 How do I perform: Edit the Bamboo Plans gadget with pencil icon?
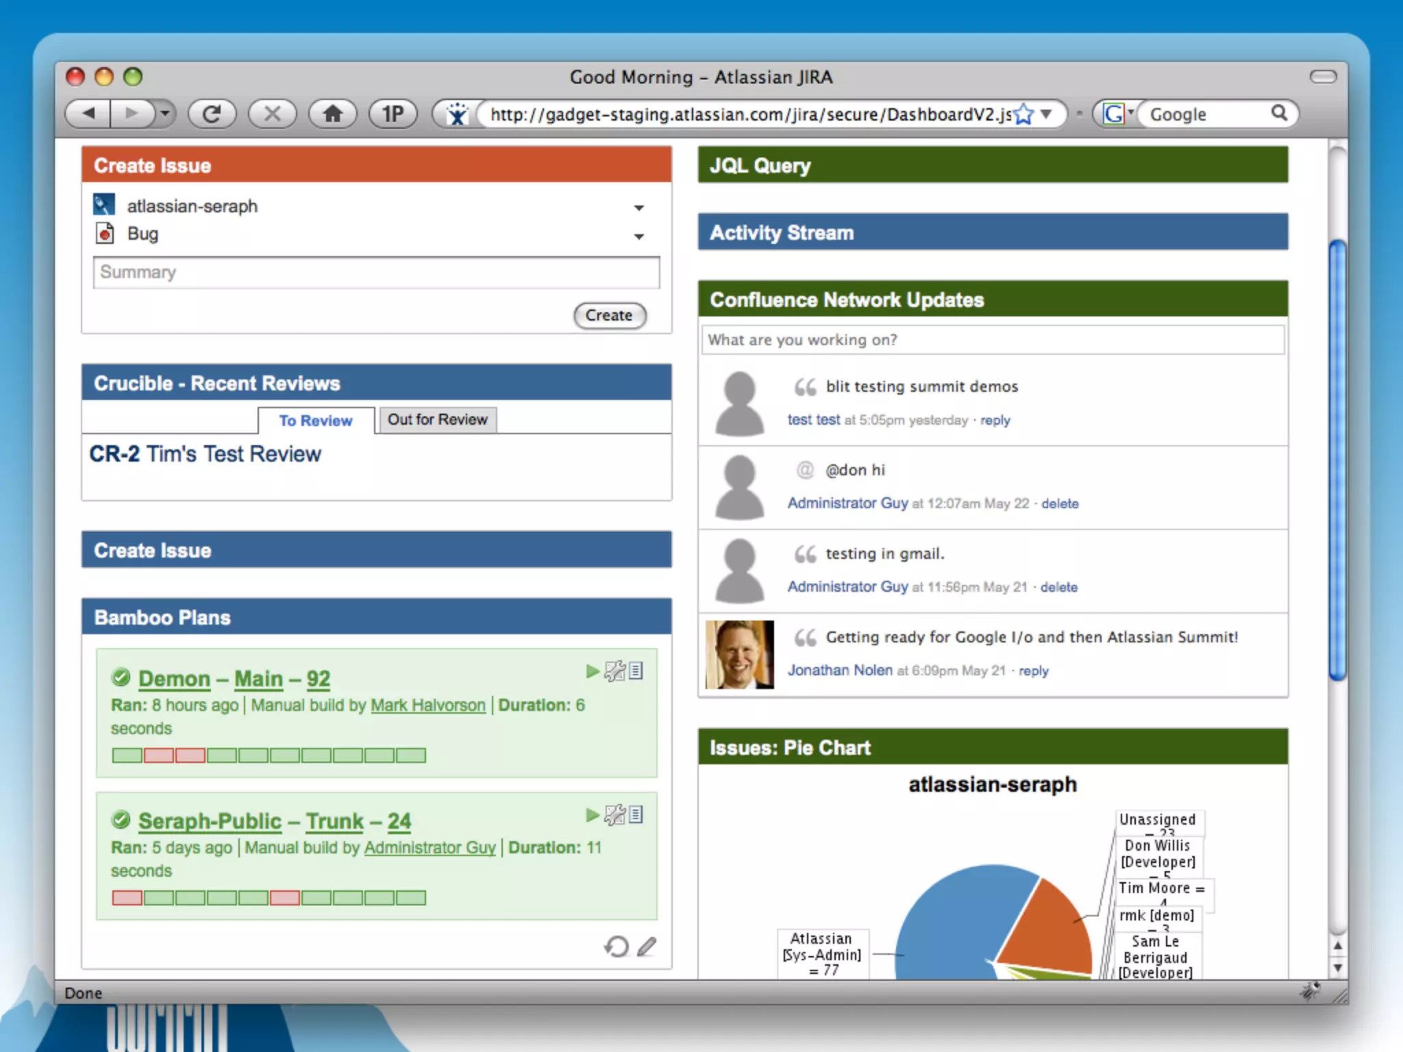pyautogui.click(x=646, y=947)
